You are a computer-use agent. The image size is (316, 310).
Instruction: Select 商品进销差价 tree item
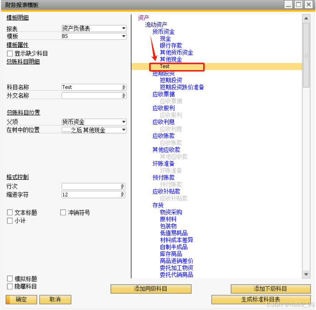(x=177, y=261)
